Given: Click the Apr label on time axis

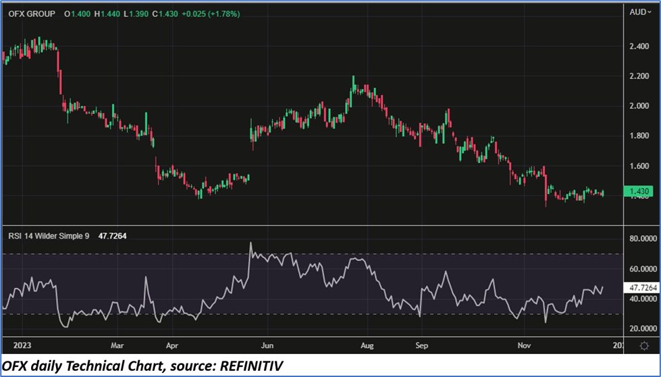Looking at the screenshot, I should tap(171, 343).
